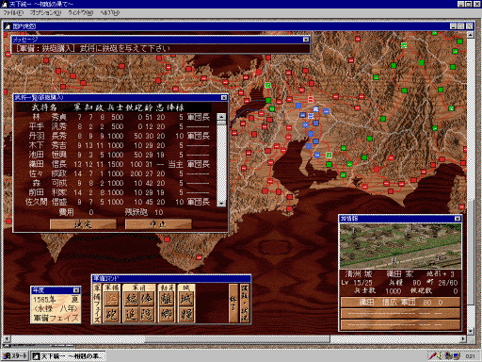Open the 情報・状況 info panel button
The image size is (482, 362).
point(245,304)
